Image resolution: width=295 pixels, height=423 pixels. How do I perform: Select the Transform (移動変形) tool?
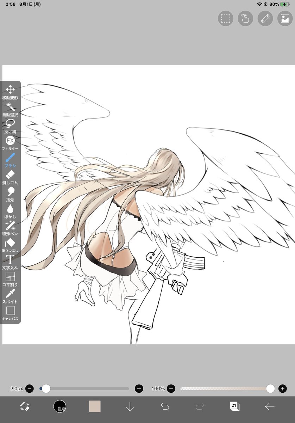(10, 92)
